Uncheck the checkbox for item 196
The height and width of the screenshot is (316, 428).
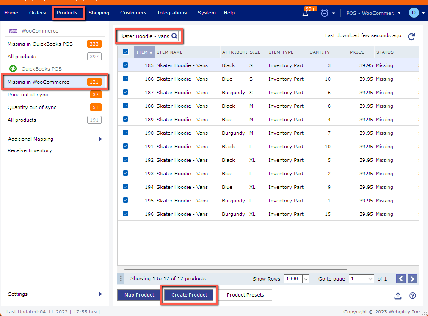(126, 214)
